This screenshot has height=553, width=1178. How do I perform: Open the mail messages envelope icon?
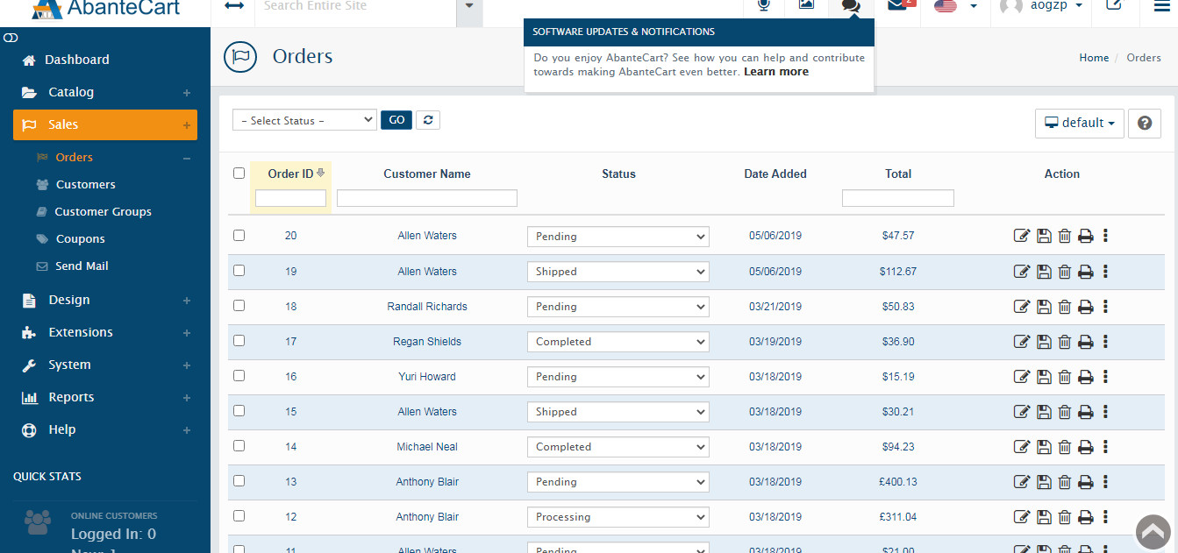(897, 5)
